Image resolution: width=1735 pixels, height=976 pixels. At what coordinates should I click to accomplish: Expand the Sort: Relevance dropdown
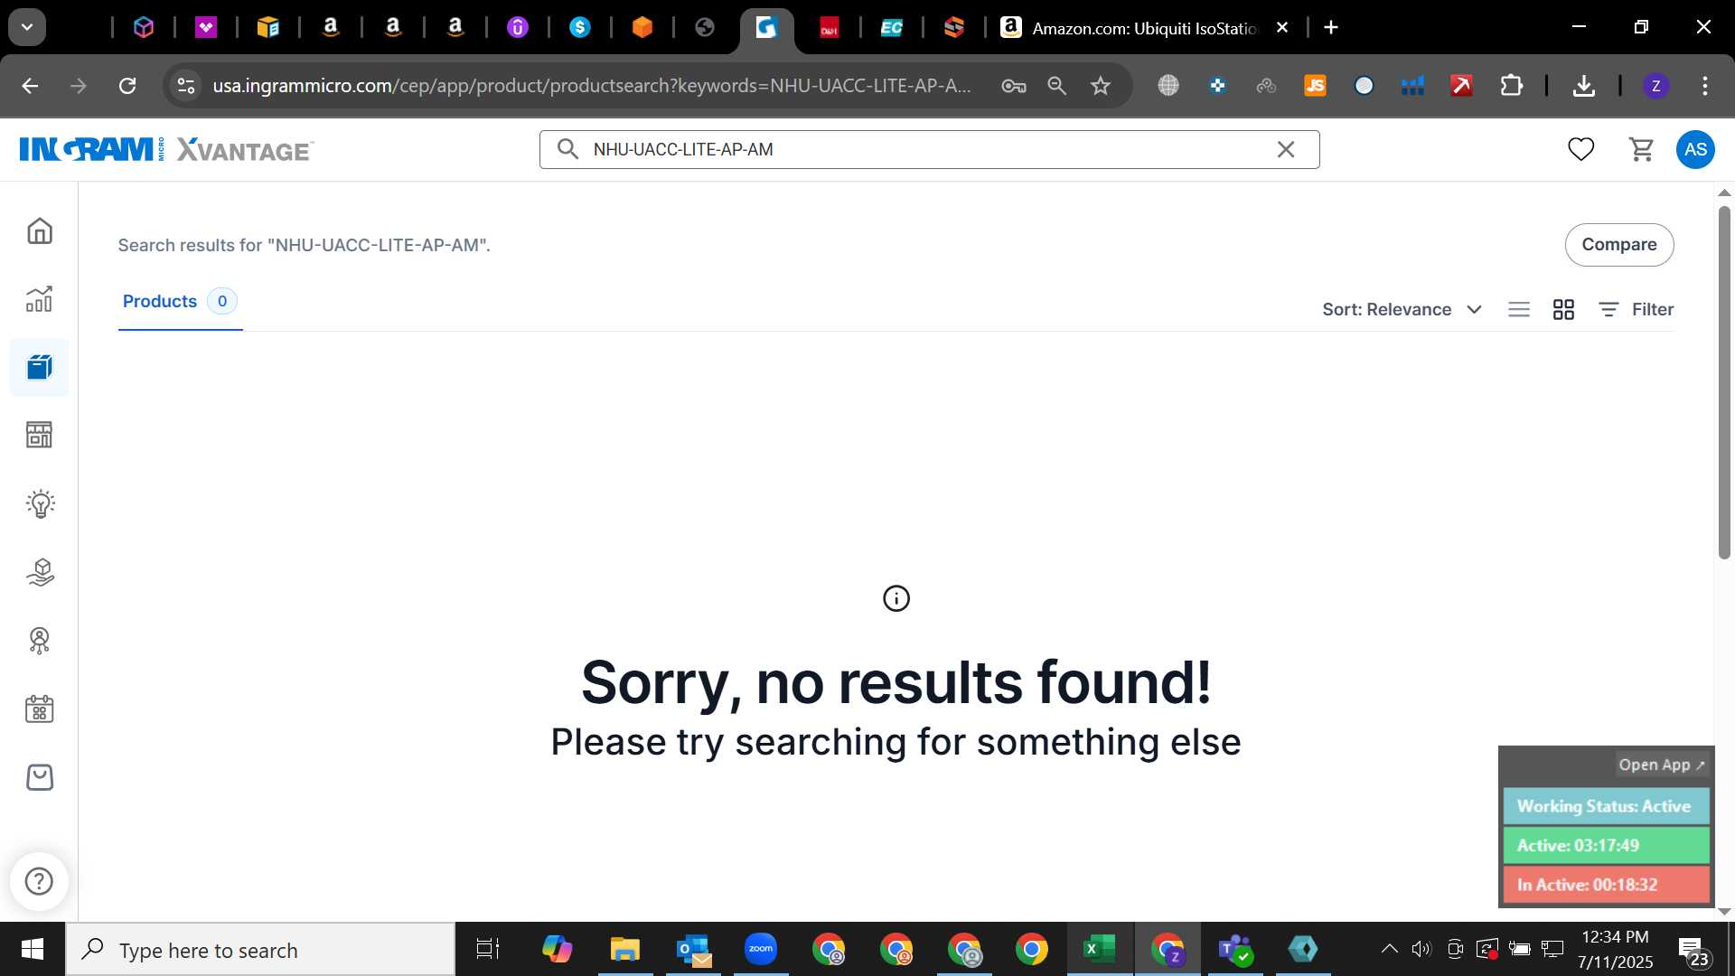click(x=1402, y=309)
